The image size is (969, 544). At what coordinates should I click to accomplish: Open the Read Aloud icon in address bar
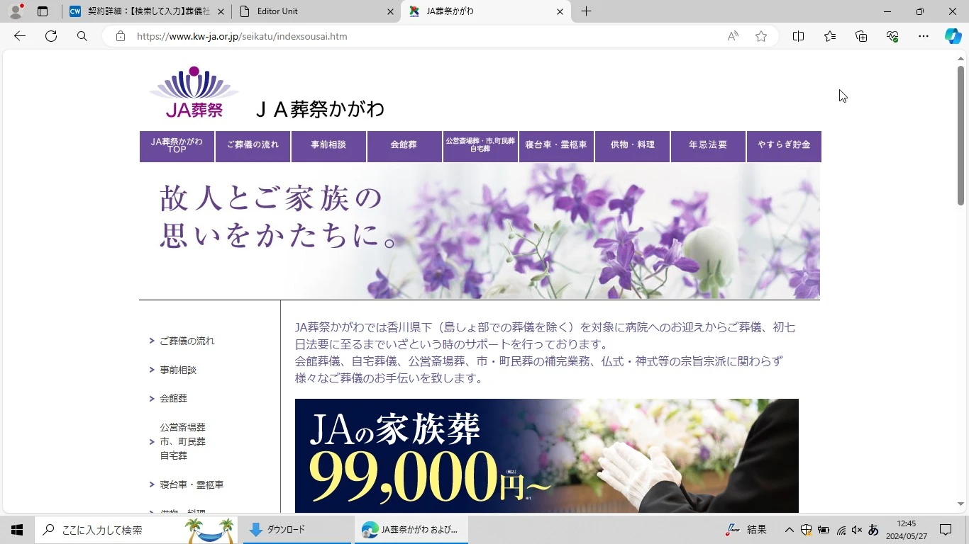(733, 36)
